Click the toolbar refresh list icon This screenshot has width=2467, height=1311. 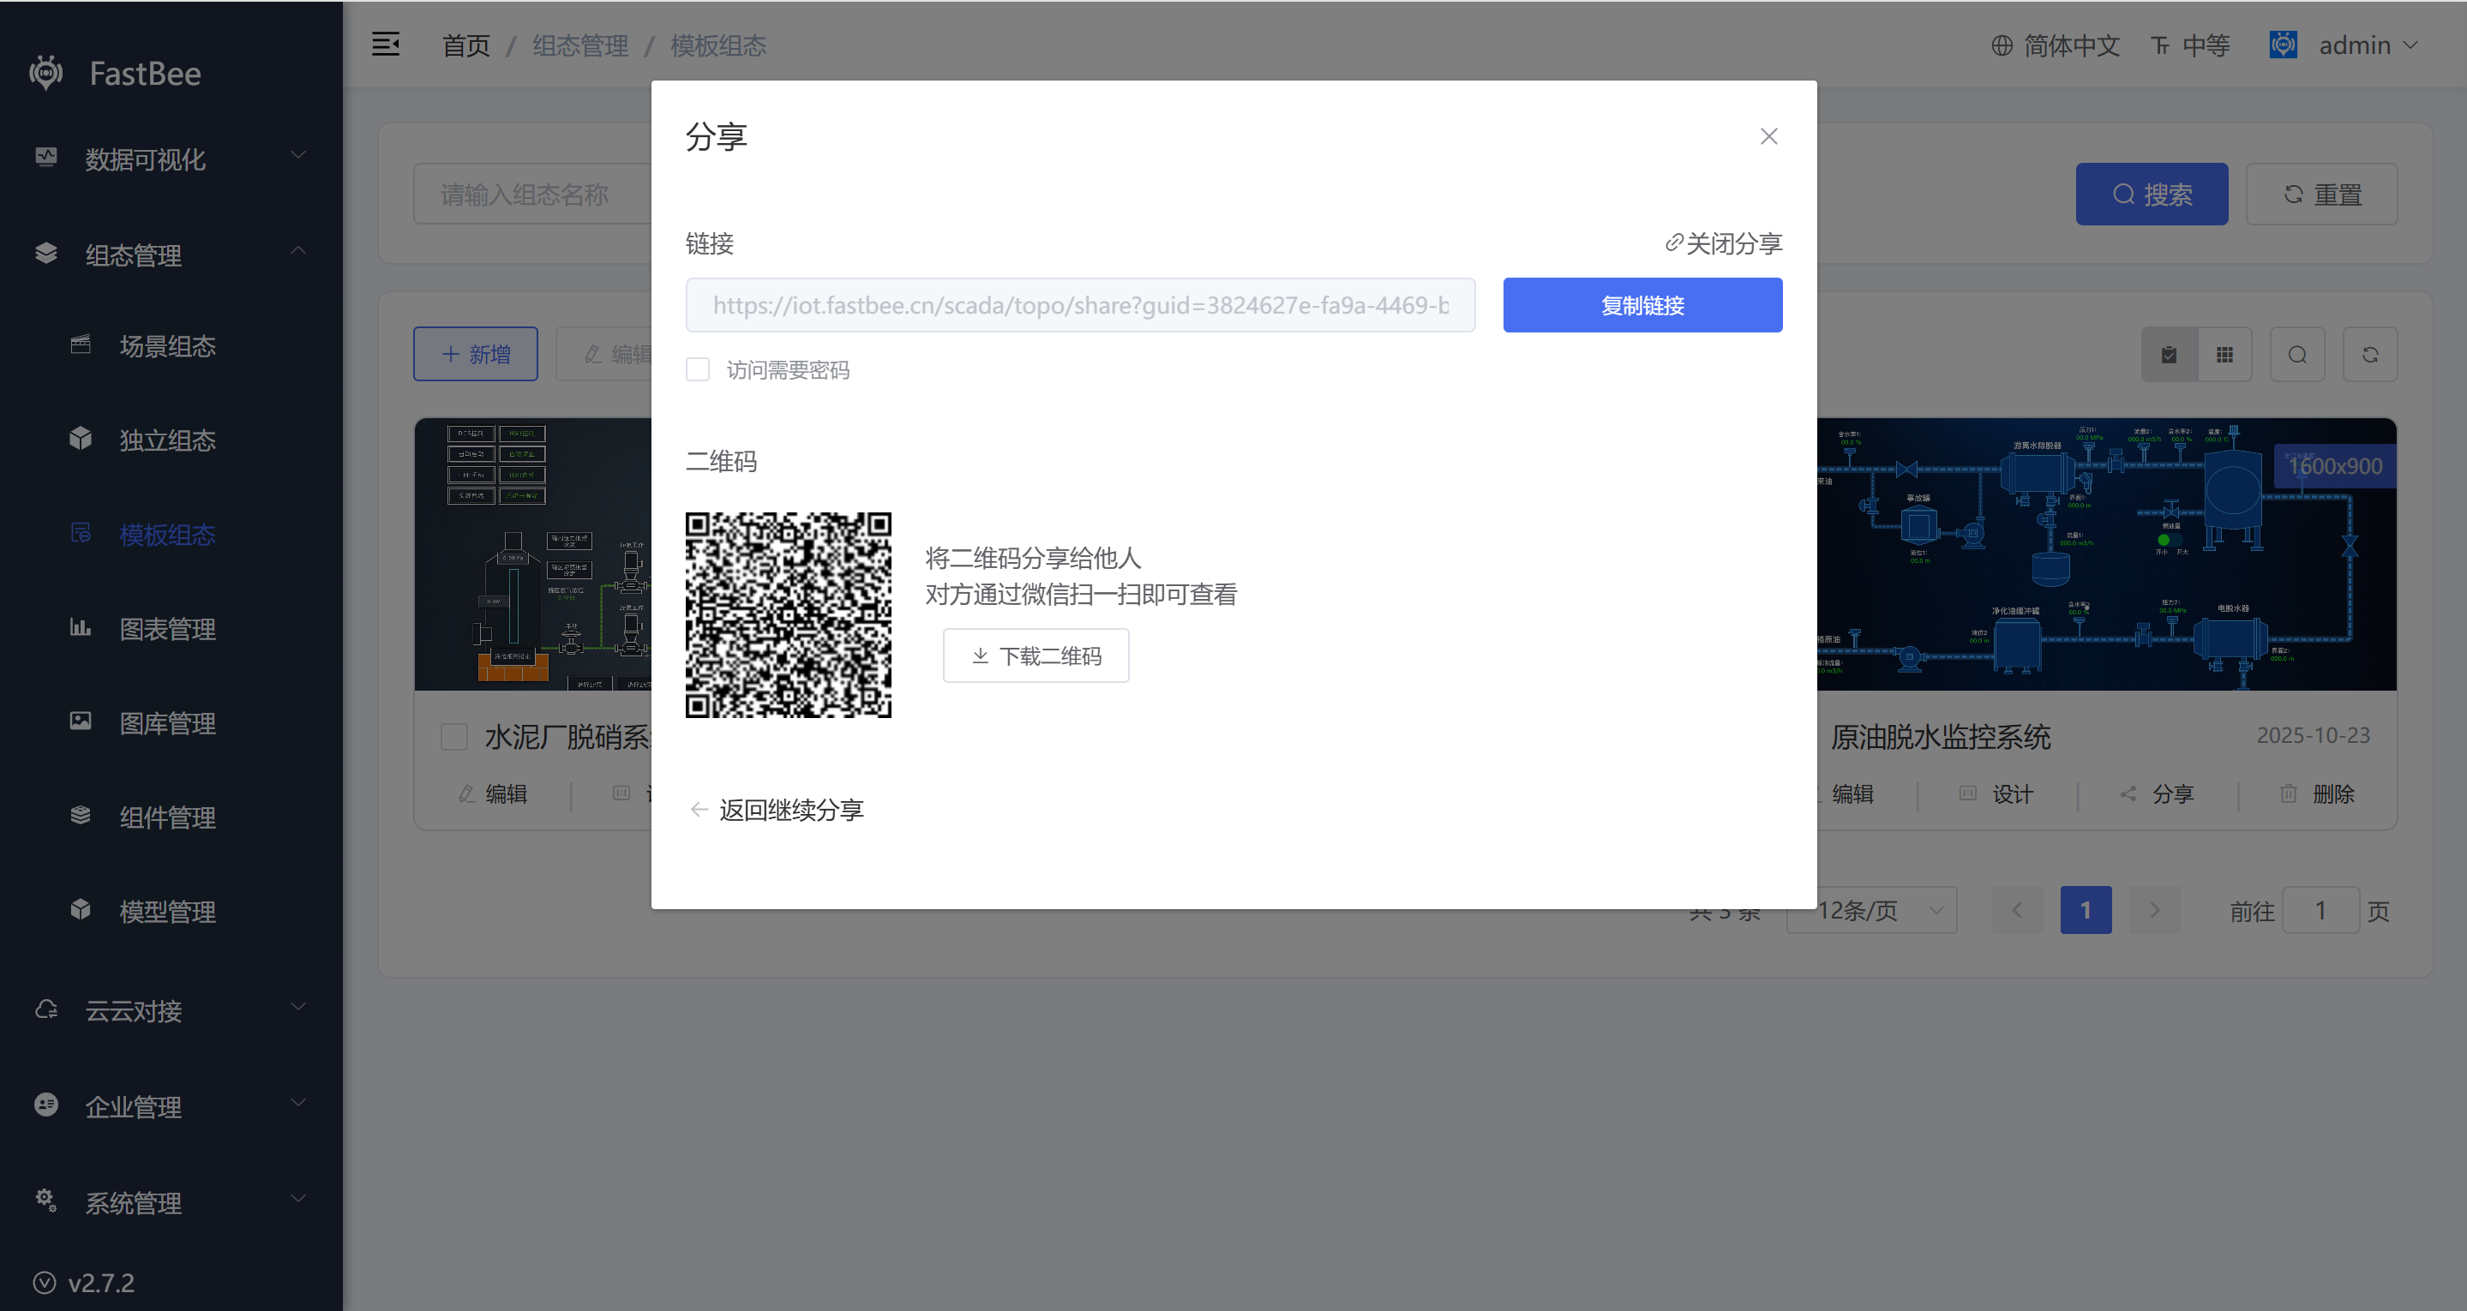coord(2369,355)
